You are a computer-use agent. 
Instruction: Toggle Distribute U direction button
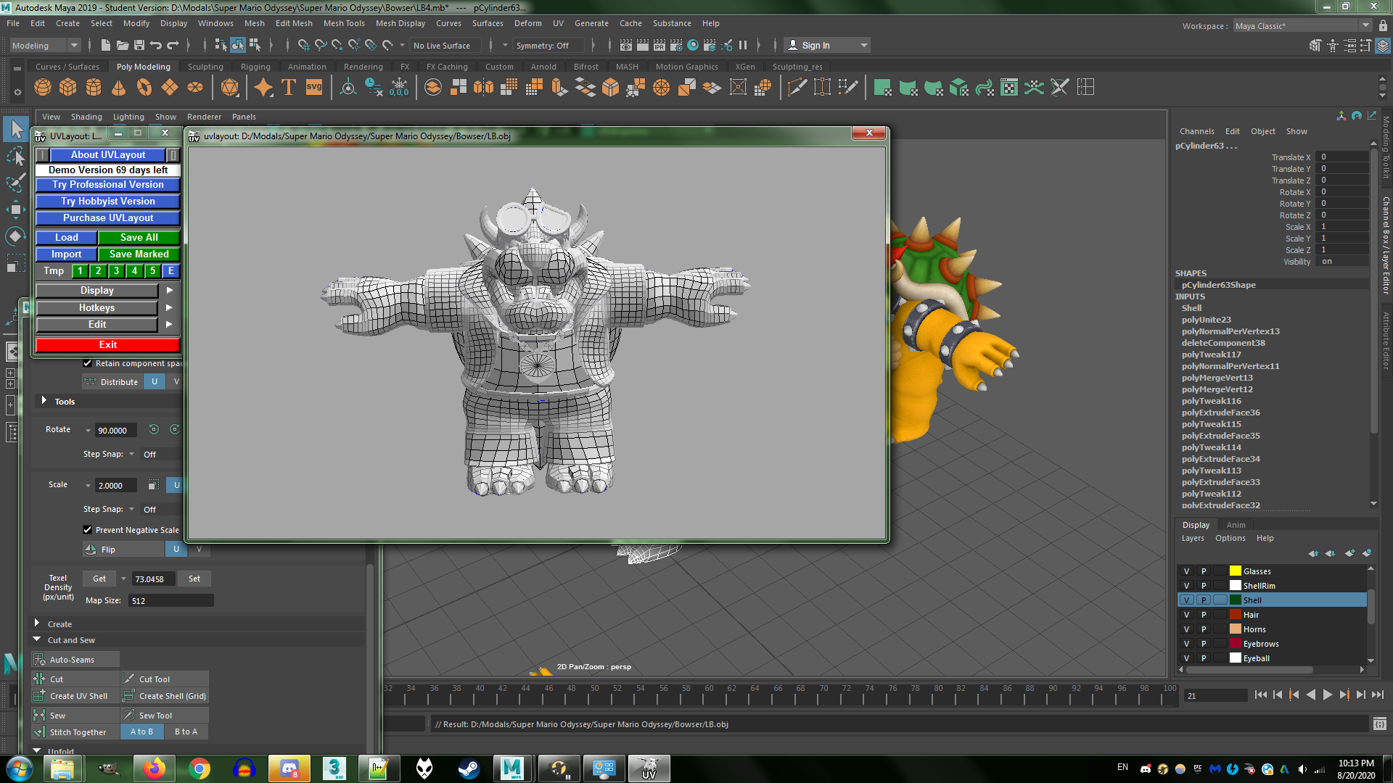pyautogui.click(x=155, y=382)
